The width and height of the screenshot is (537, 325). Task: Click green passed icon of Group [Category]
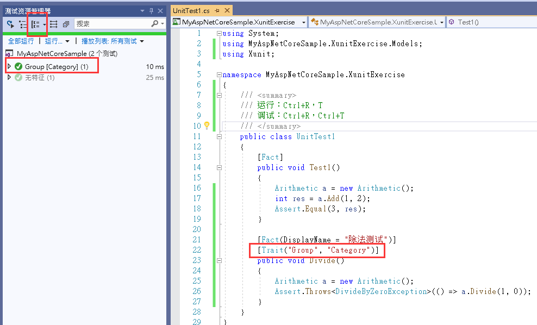click(18, 66)
